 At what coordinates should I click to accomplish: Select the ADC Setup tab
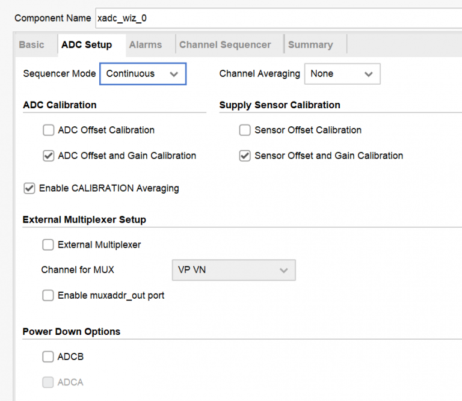87,44
